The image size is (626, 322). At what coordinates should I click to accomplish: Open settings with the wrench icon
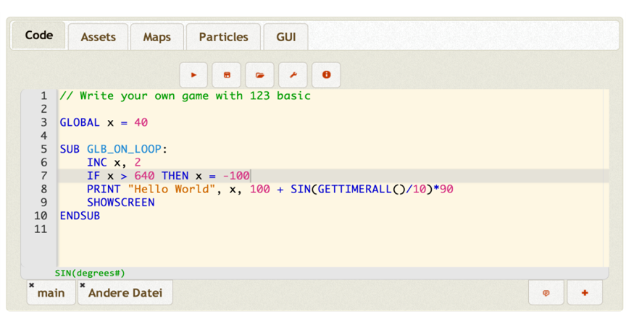293,75
